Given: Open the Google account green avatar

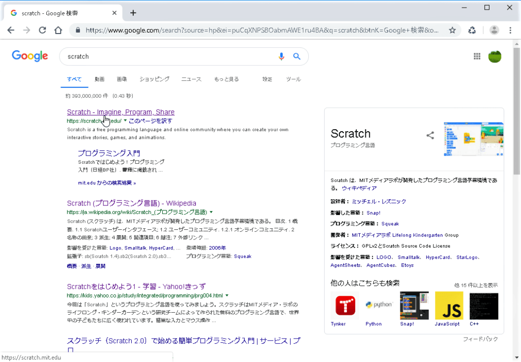Looking at the screenshot, I should pyautogui.click(x=495, y=56).
